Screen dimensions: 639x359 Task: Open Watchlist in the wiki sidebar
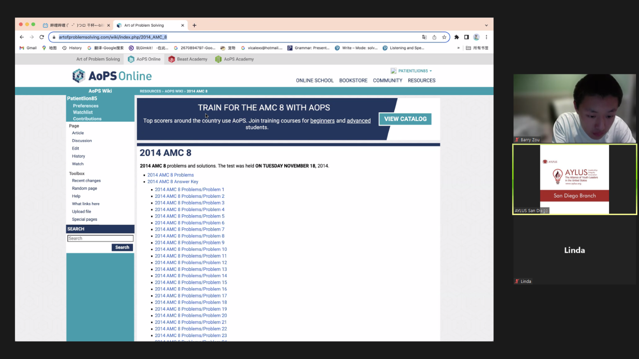pyautogui.click(x=83, y=112)
